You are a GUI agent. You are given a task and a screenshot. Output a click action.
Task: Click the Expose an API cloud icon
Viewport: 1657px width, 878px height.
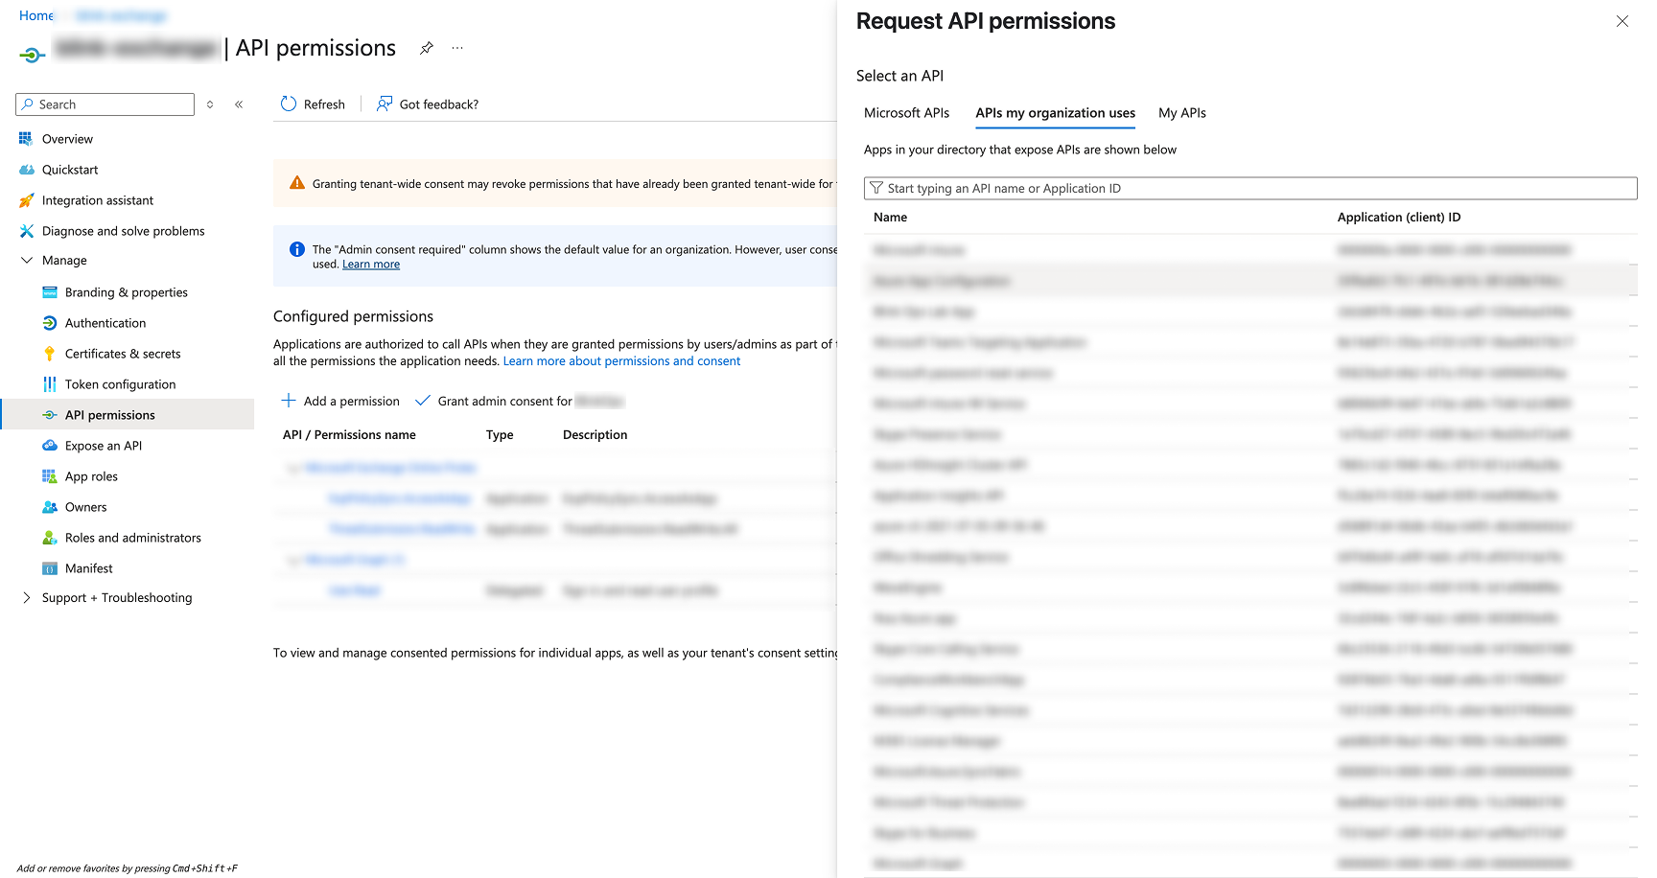[x=50, y=446]
